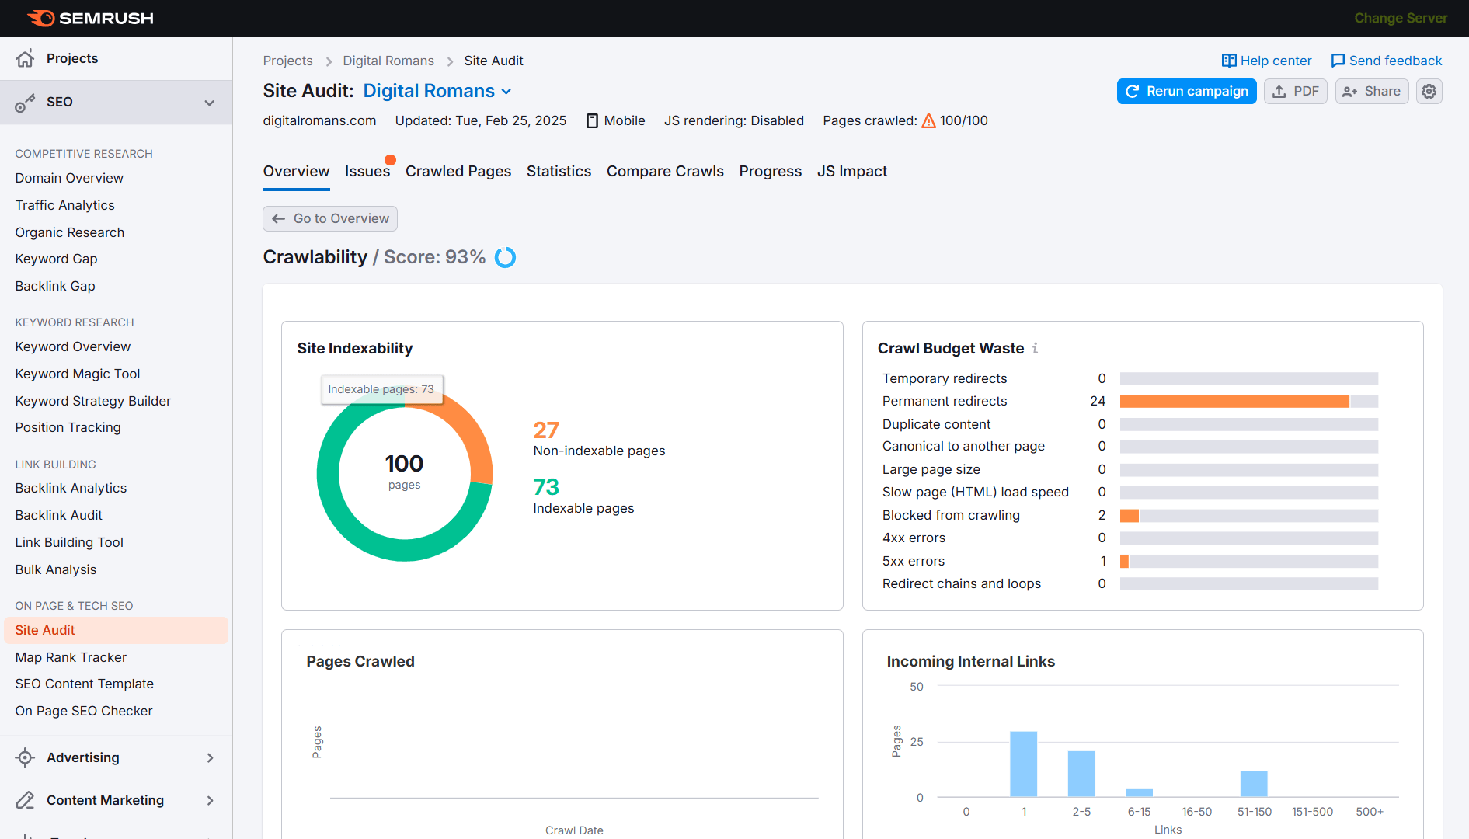
Task: Click Digital Romans breadcrumb link
Action: tap(388, 61)
